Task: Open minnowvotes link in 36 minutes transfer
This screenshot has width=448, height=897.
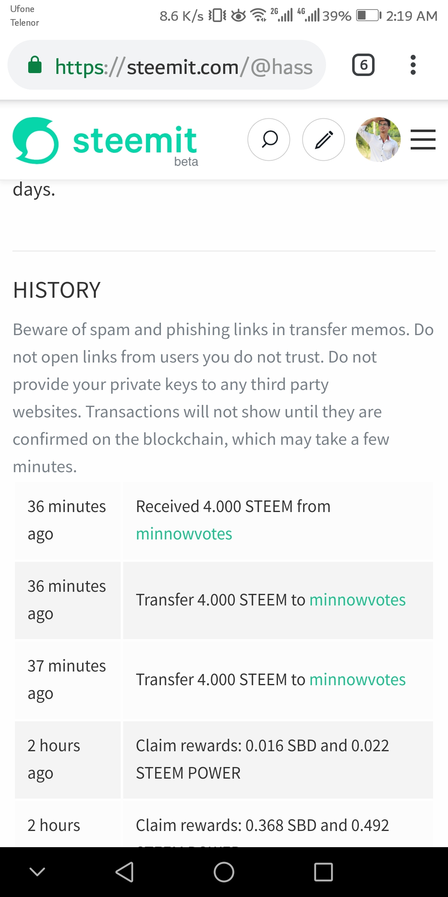Action: [357, 600]
